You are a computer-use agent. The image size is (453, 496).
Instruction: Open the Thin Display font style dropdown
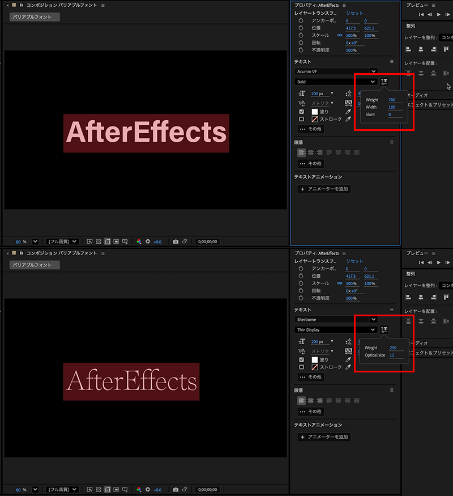point(336,329)
